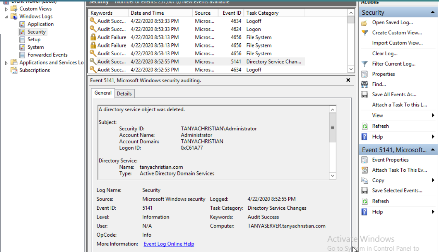Click the event description scrollbar up arrow
Viewport: 439px width, 252px height.
click(x=333, y=109)
